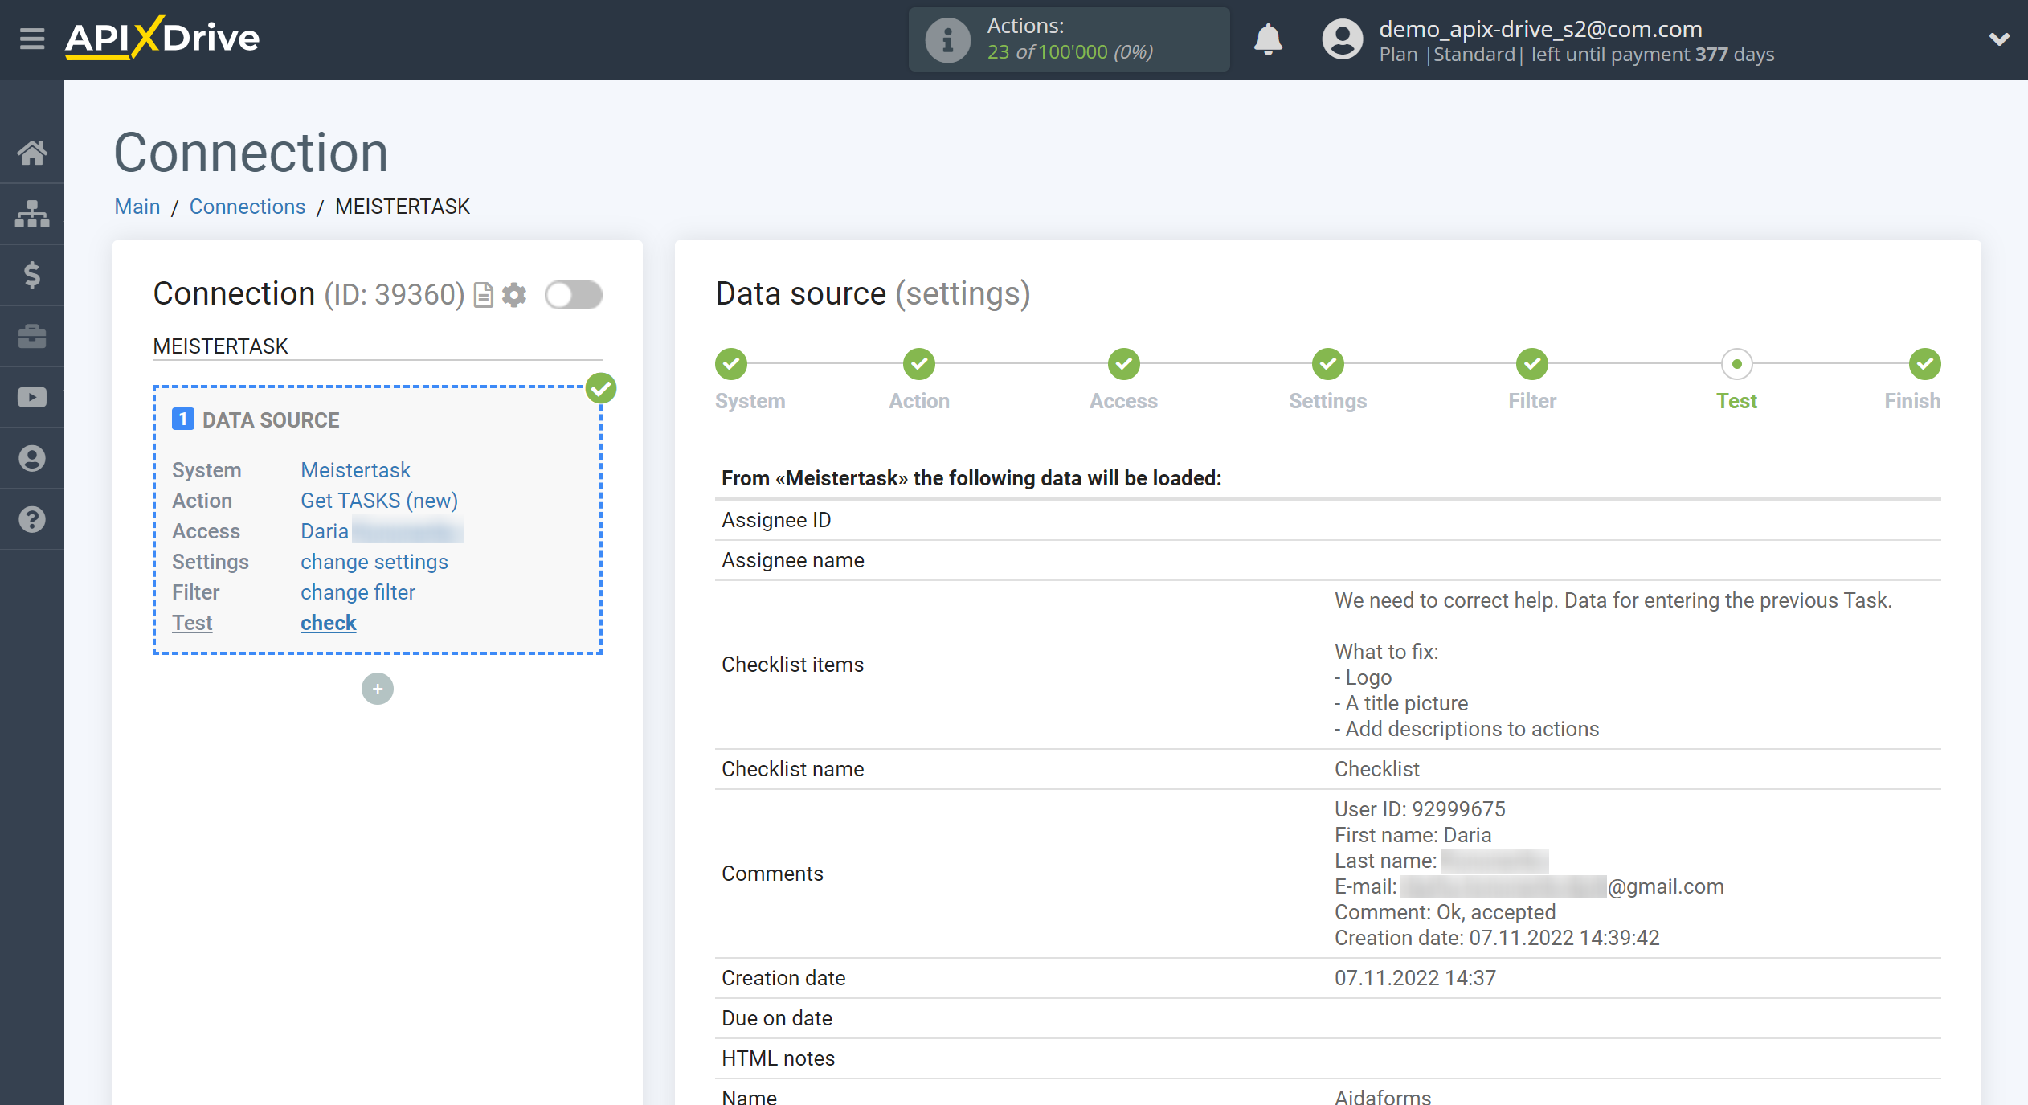The image size is (2028, 1105).
Task: Select the Connections breadcrumb link
Action: click(247, 207)
